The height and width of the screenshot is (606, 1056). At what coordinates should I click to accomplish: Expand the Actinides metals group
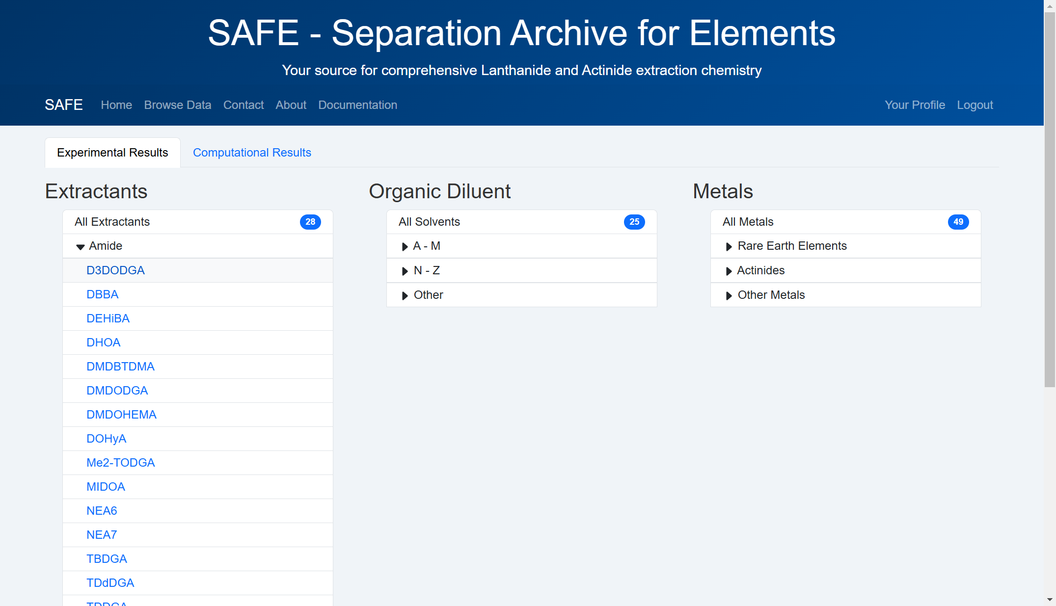point(845,270)
